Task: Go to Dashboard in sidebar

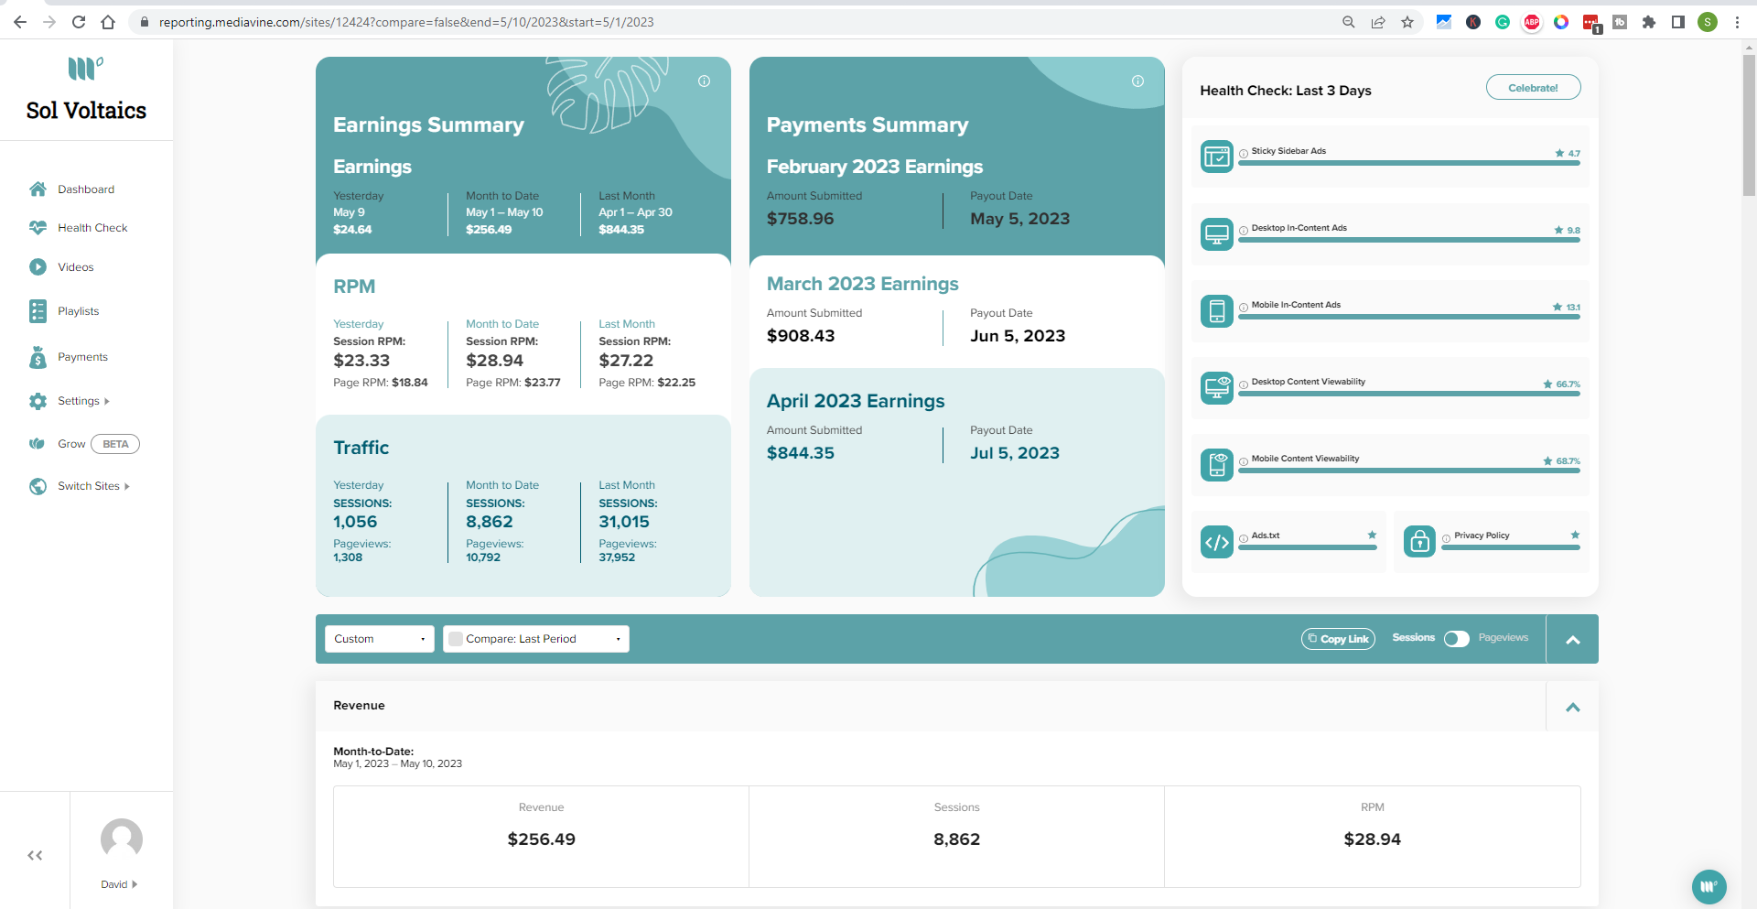Action: pos(86,189)
